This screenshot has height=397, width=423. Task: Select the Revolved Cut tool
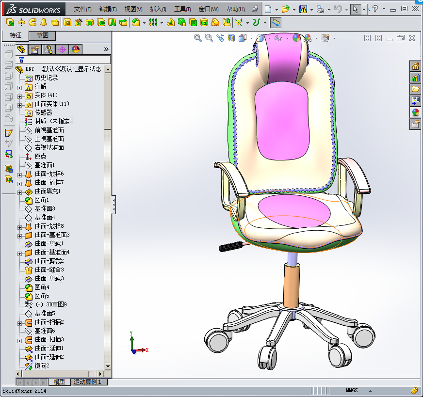[90, 23]
